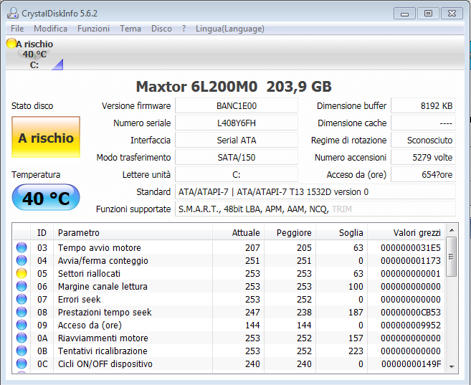Image resolution: width=471 pixels, height=385 pixels.
Task: Click raw value 0000000031E5
Action: [411, 248]
